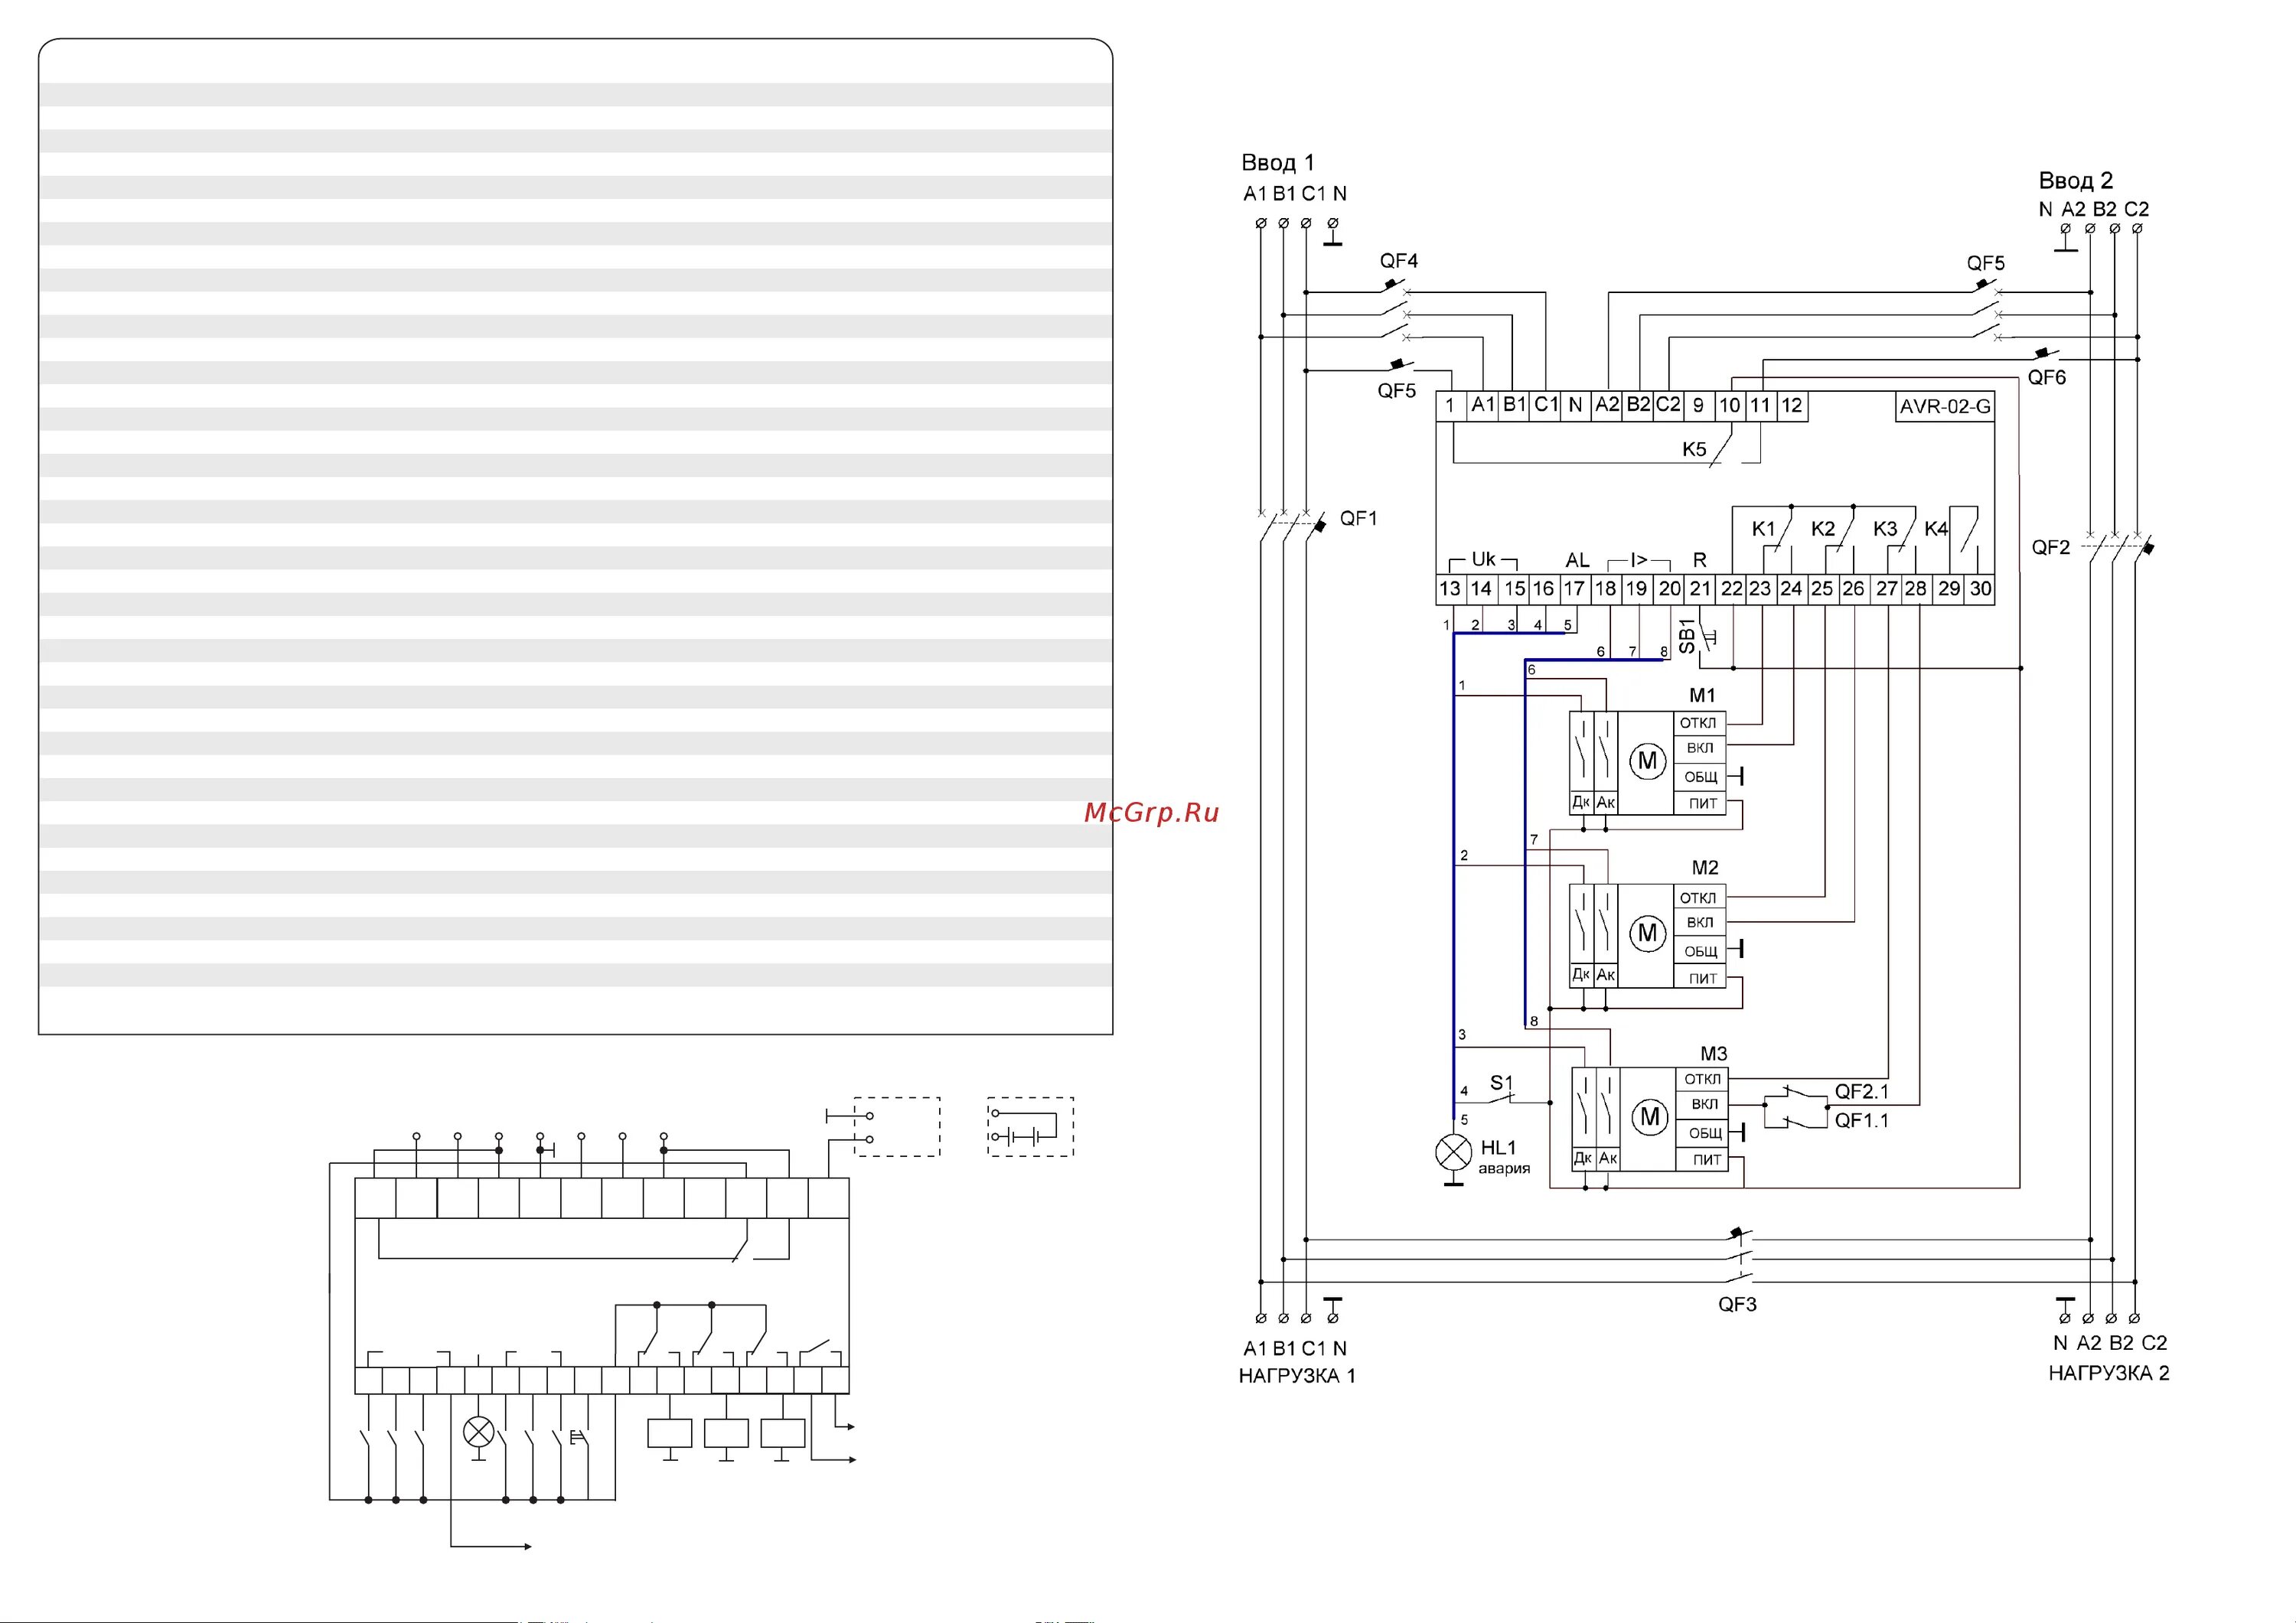
Task: Click the M2 motor circle symbol
Action: tap(1647, 934)
